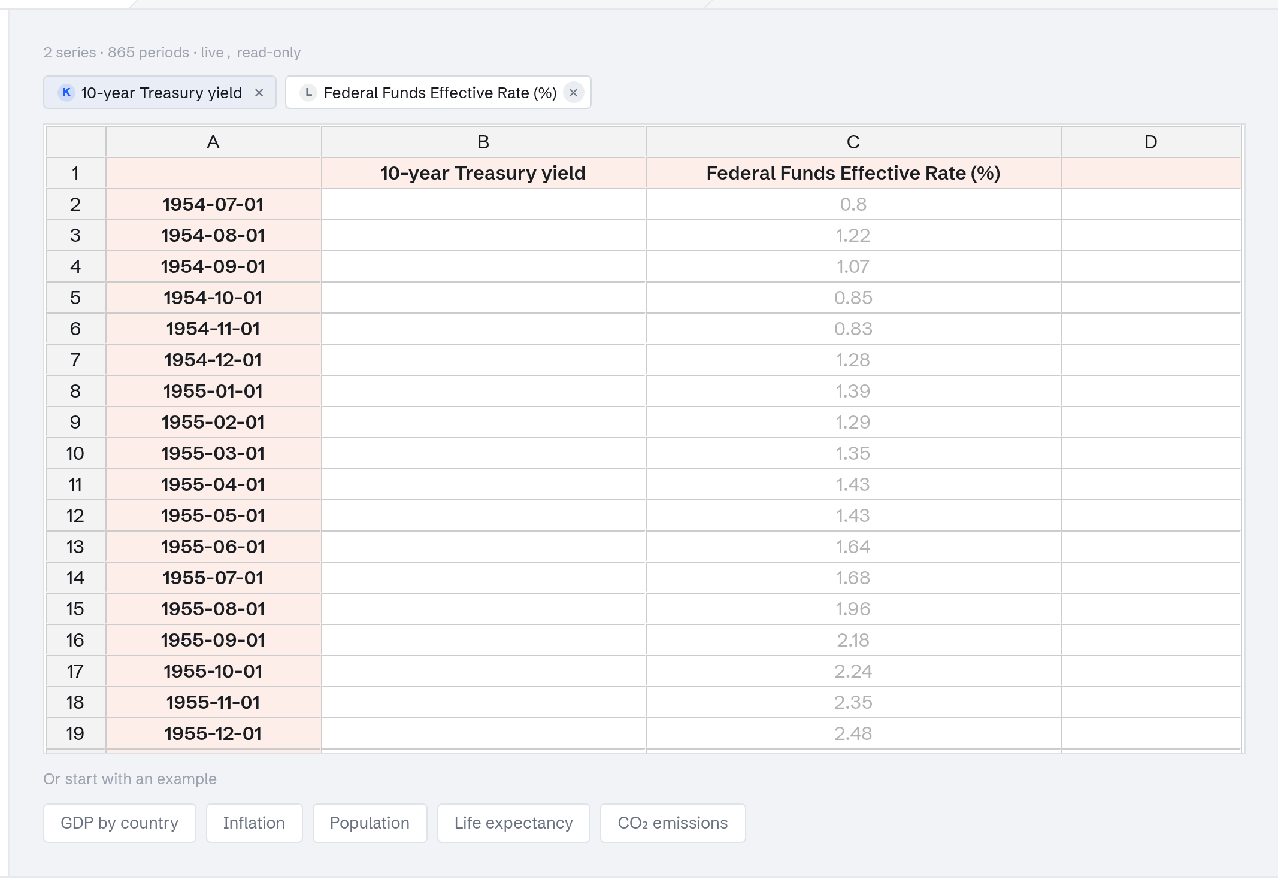Click the value 1.64 in column C

click(853, 547)
